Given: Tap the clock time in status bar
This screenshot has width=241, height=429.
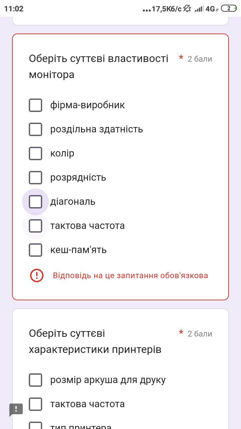Looking at the screenshot, I should [x=14, y=9].
